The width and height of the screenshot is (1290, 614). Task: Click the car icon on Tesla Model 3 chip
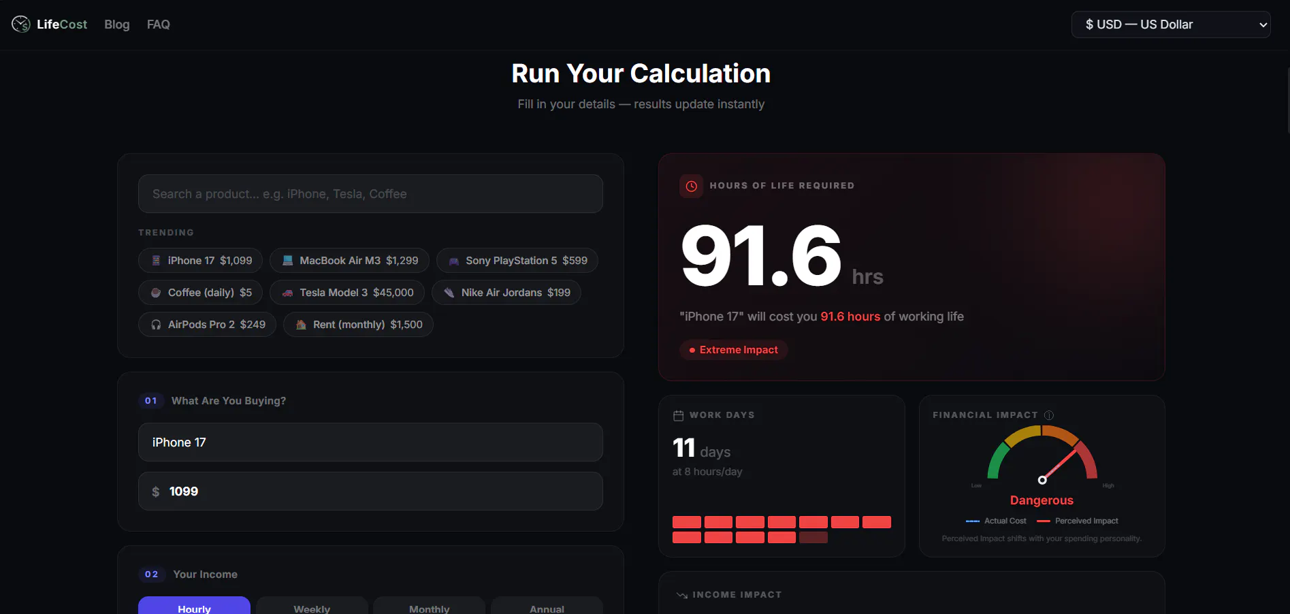(287, 293)
